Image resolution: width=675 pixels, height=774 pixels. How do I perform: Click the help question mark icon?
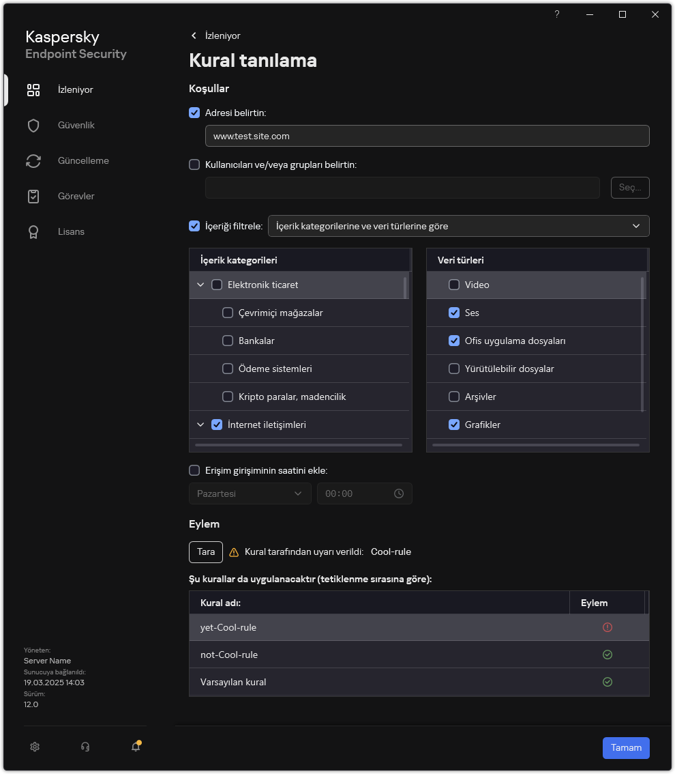tap(557, 14)
